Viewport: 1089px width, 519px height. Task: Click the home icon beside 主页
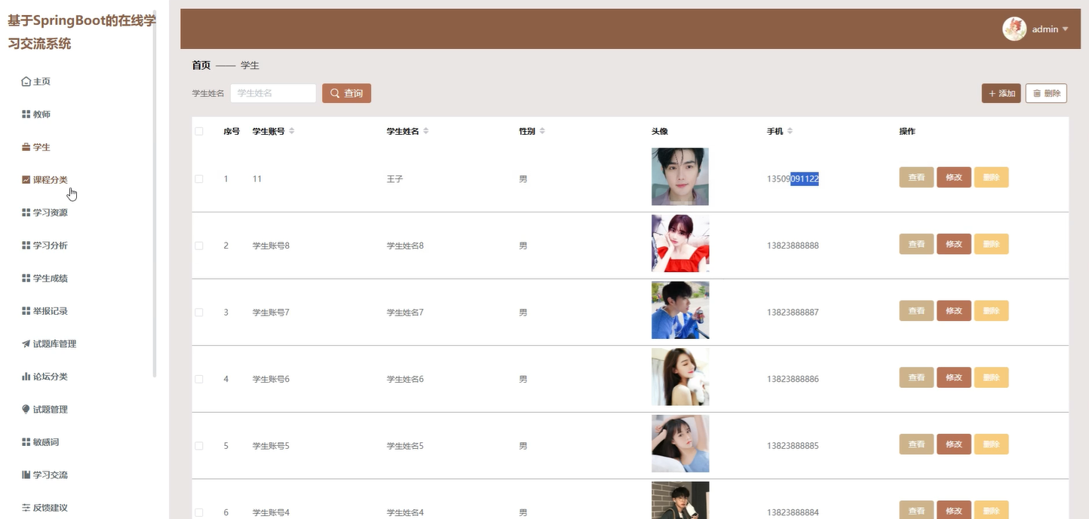26,81
